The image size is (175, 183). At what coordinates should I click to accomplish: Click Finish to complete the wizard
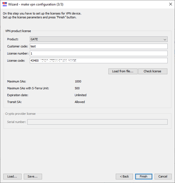click(x=144, y=176)
